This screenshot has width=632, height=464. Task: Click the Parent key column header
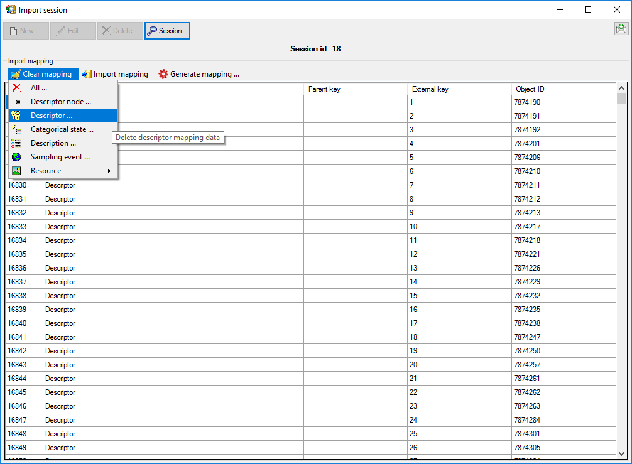coord(324,89)
